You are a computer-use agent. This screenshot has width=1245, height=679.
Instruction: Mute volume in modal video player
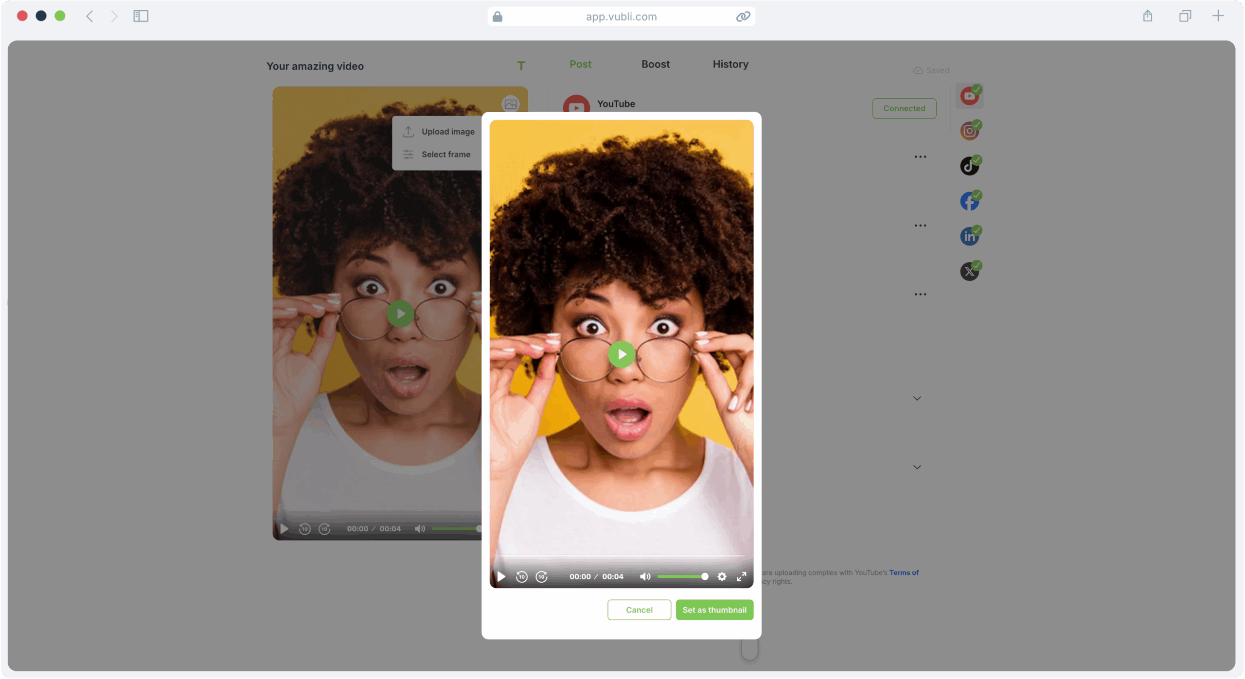(x=645, y=576)
